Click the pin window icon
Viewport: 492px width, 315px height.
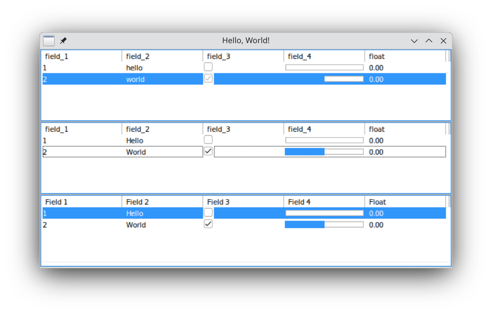(63, 41)
